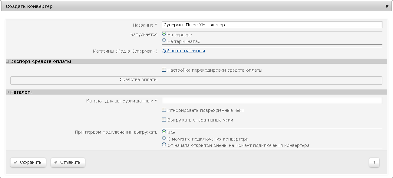Pick С момента подключения конвертера option
Image resolution: width=393 pixels, height=178 pixels.
[164, 138]
